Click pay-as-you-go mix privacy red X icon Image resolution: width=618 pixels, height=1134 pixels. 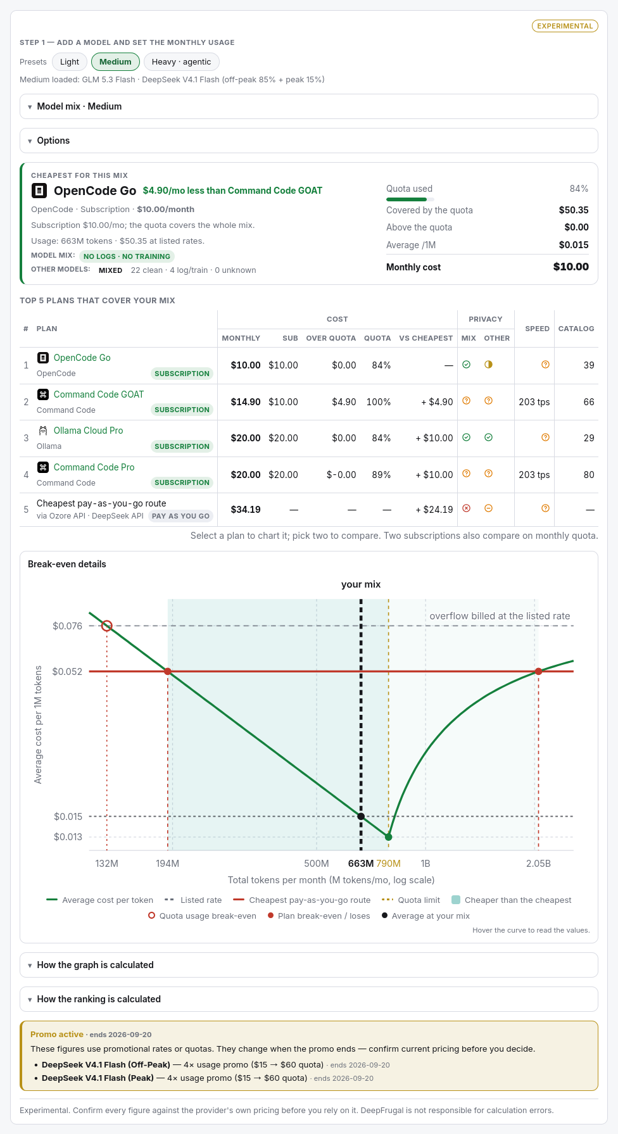467,508
